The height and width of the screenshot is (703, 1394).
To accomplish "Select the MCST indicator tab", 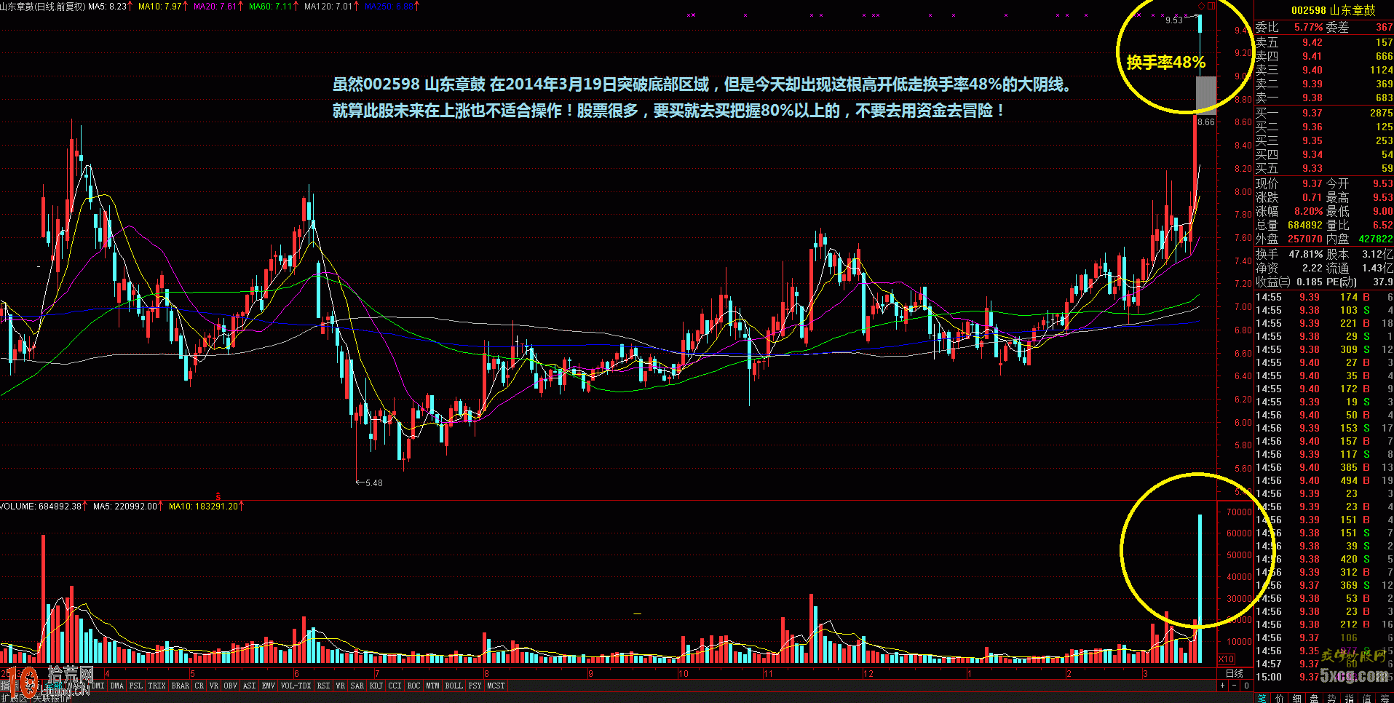I will (496, 686).
